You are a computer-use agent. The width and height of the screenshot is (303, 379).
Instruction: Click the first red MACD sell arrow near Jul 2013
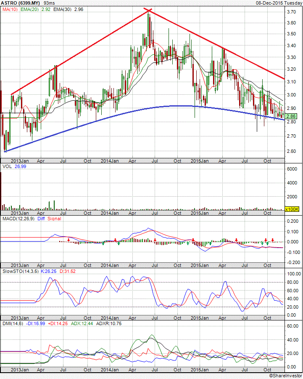tap(69, 240)
